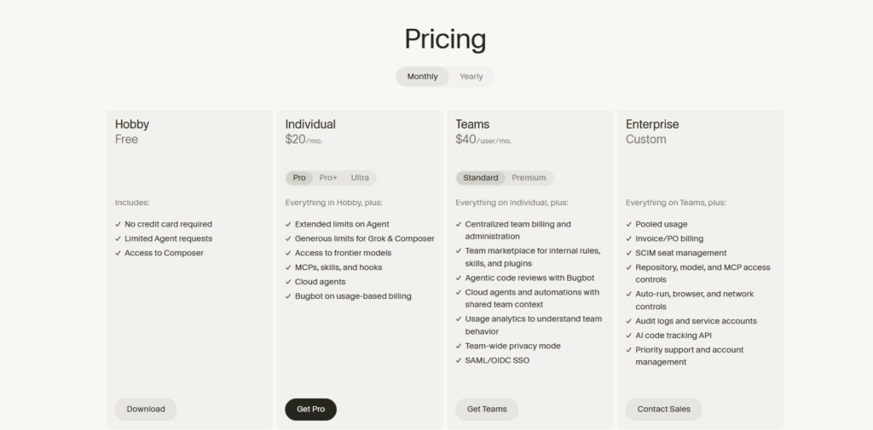Click checkmark beside Pooled usage
Image resolution: width=873 pixels, height=430 pixels.
point(629,224)
